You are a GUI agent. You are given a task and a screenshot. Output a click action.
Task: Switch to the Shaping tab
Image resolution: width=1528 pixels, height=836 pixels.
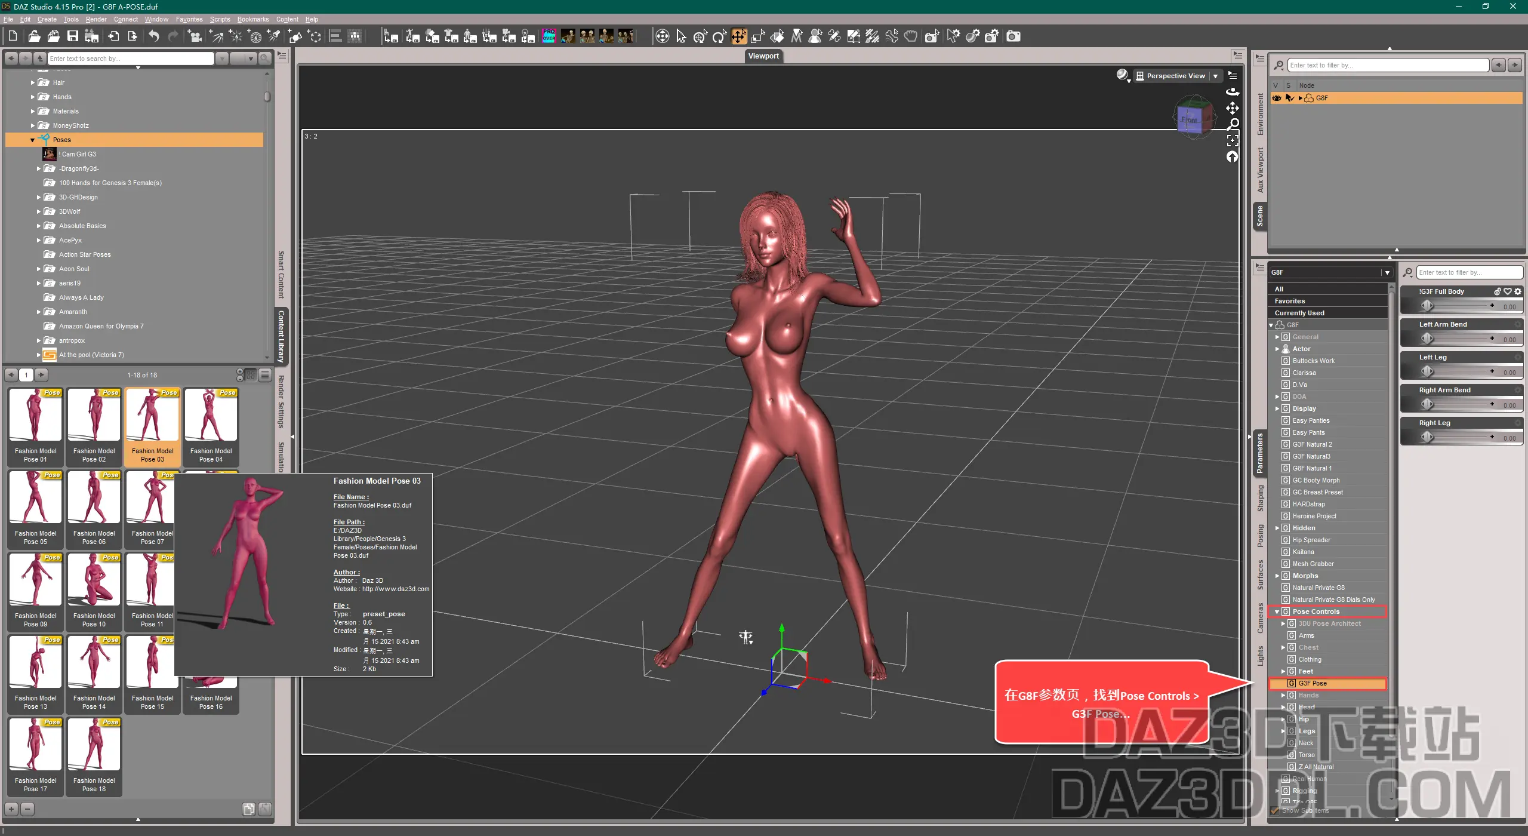[1260, 498]
